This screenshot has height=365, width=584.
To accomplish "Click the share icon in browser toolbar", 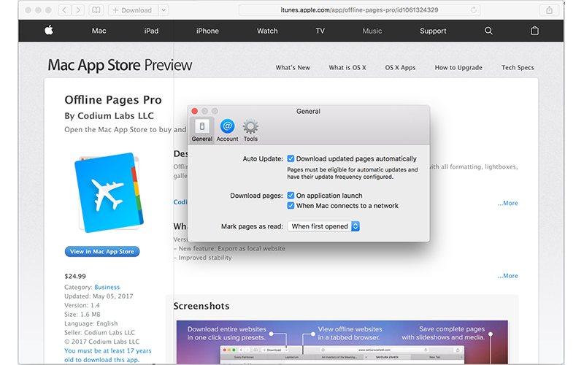I will [550, 10].
